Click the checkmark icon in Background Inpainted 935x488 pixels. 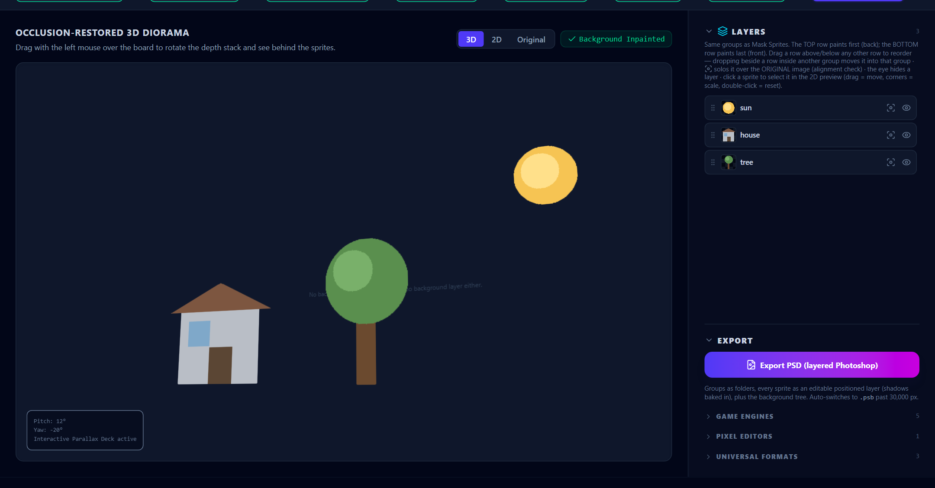(x=571, y=39)
